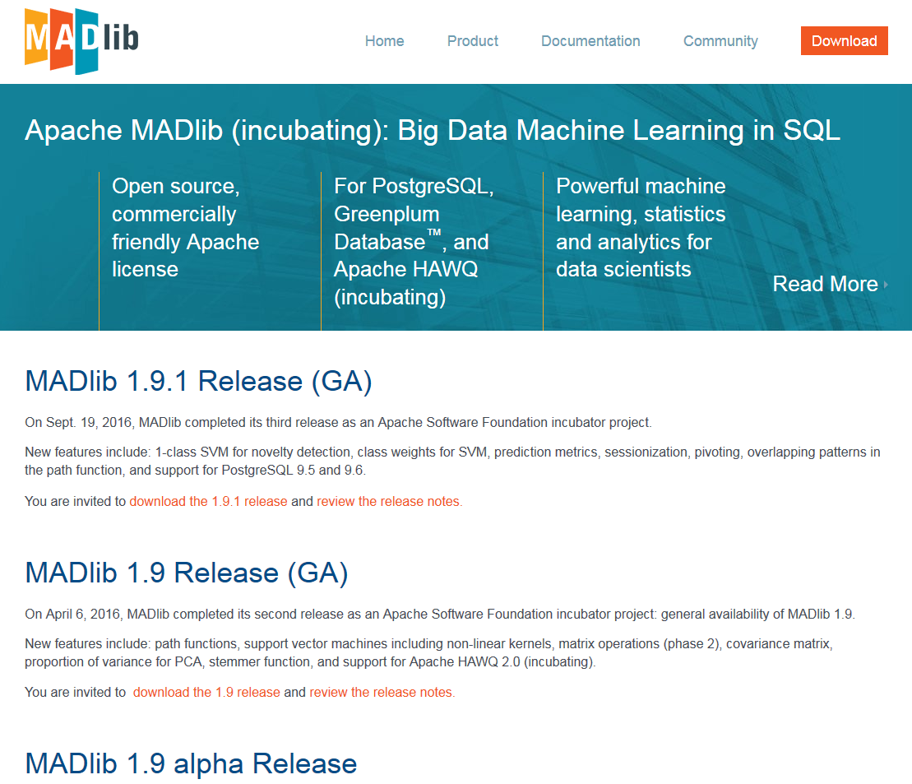912x784 pixels.
Task: Review the 1.9.1 release notes
Action: (x=388, y=501)
